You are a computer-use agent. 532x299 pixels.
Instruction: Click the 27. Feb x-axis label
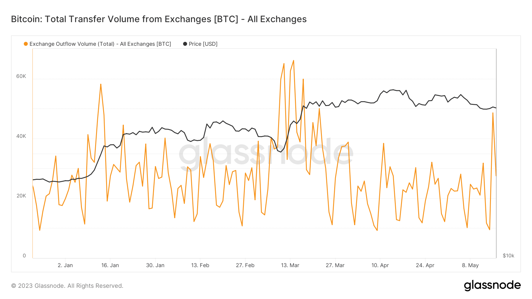click(x=245, y=265)
